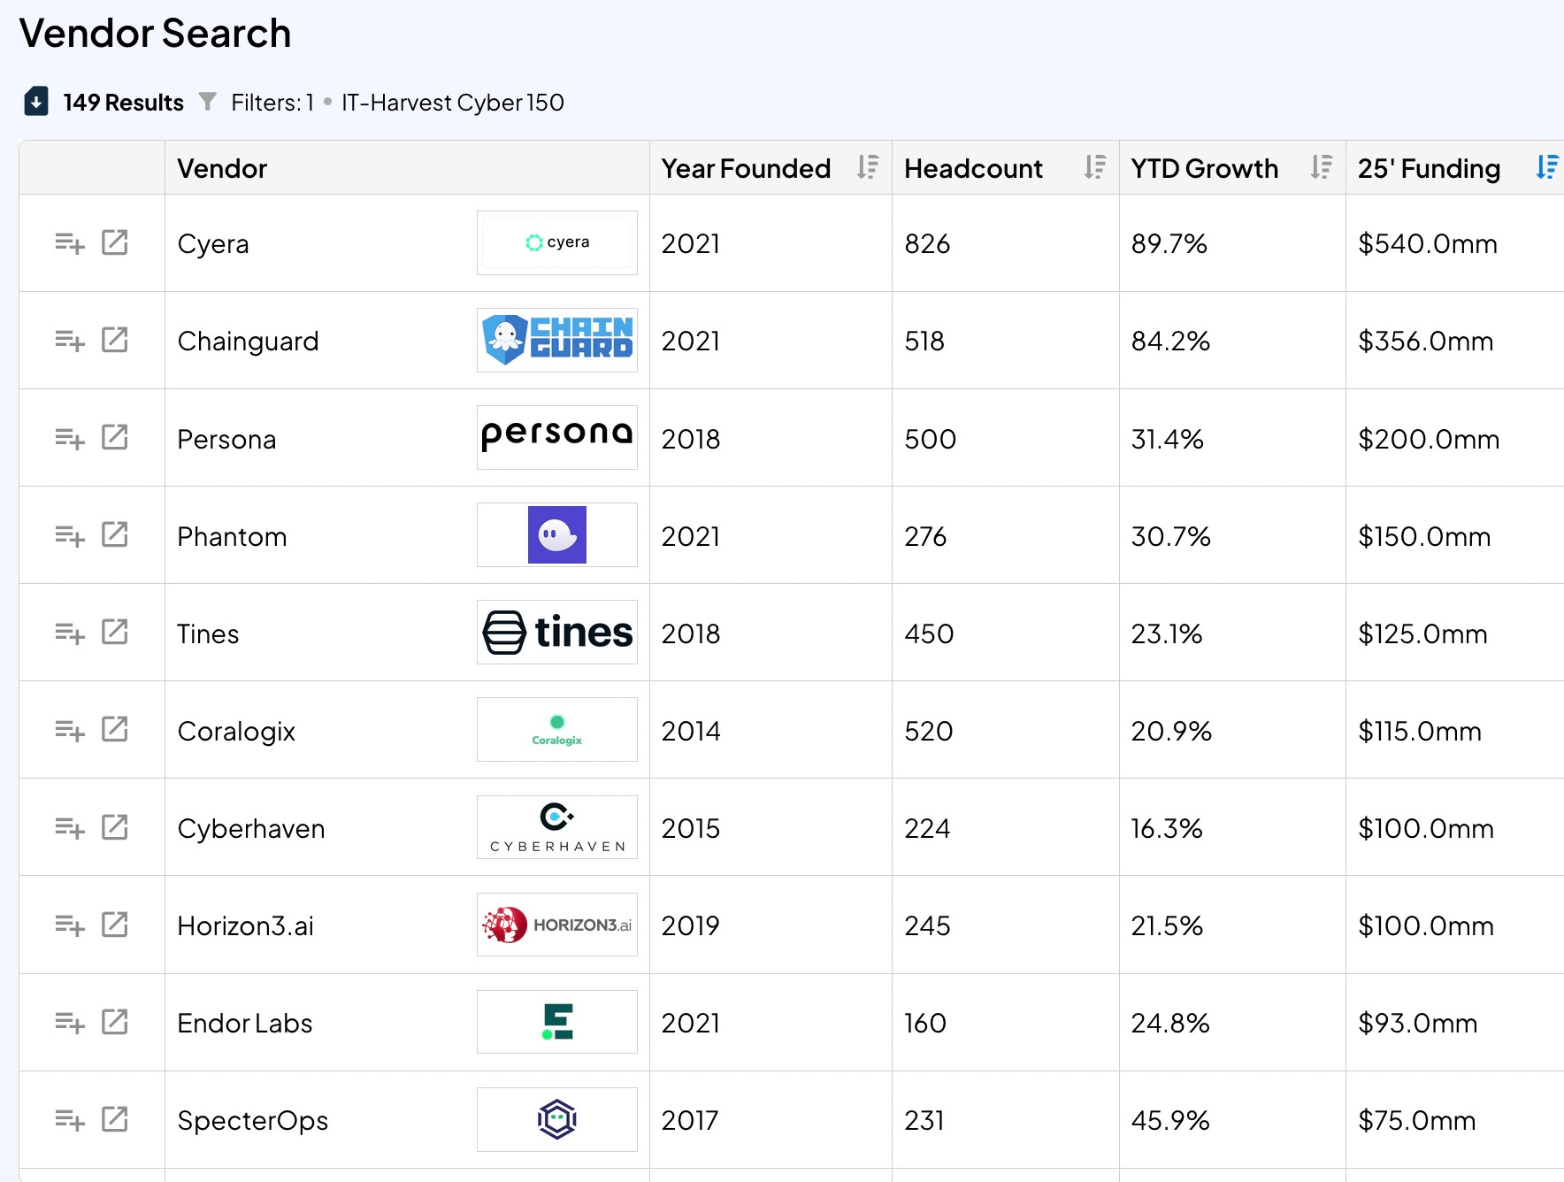Click the $540.0mm funding value
The height and width of the screenshot is (1182, 1564).
coord(1428,243)
